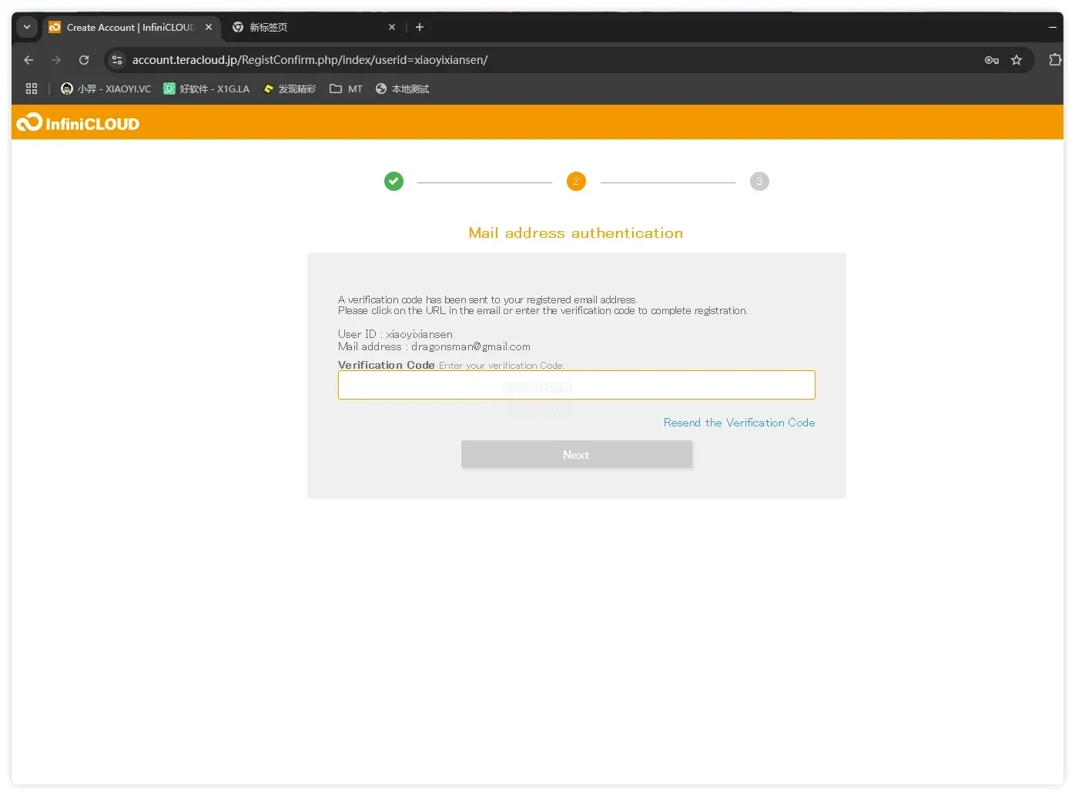Select the Mail address authentication heading
Image resolution: width=1075 pixels, height=796 pixels.
pyautogui.click(x=576, y=232)
